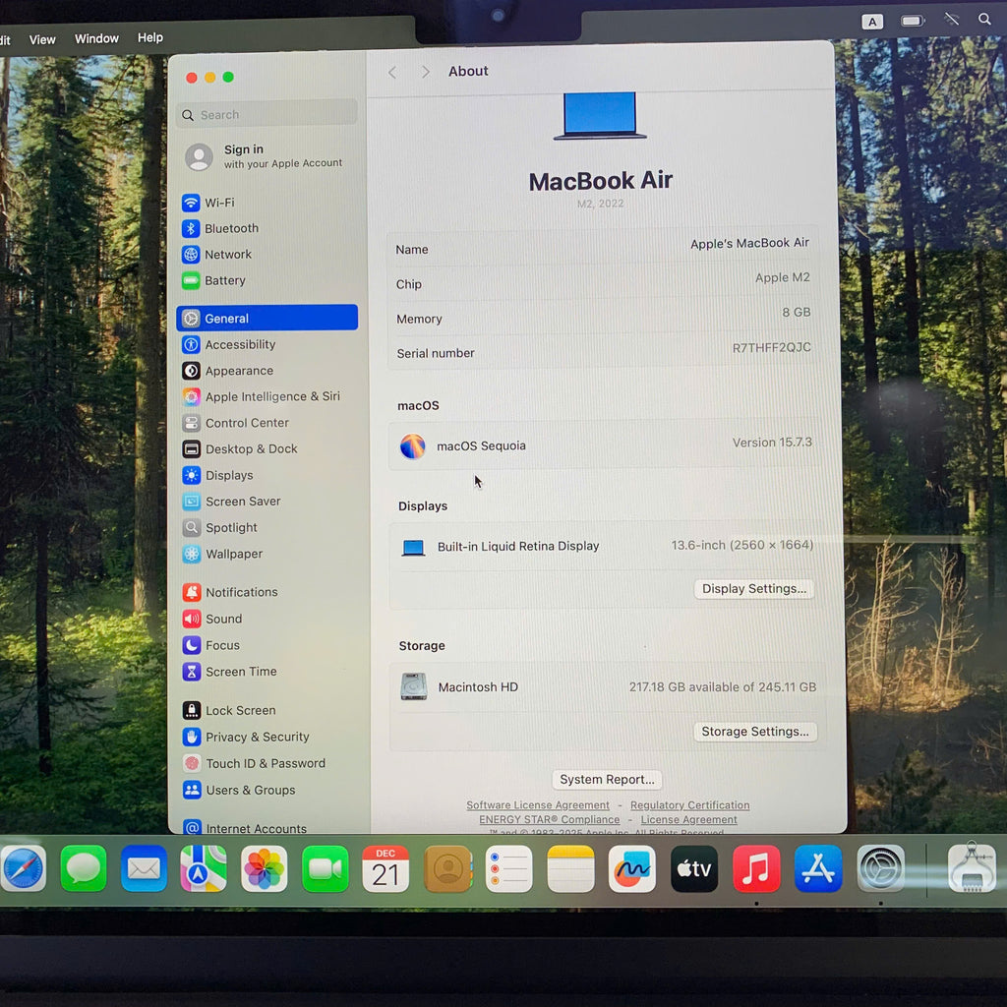Image resolution: width=1007 pixels, height=1007 pixels.
Task: Open Wi-Fi settings in sidebar
Action: (218, 203)
